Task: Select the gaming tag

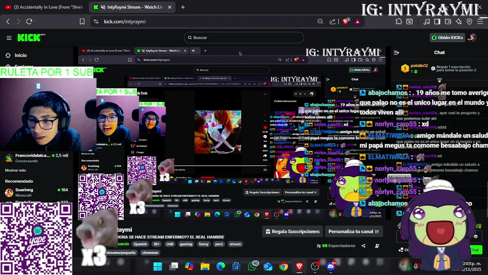Action: click(186, 244)
